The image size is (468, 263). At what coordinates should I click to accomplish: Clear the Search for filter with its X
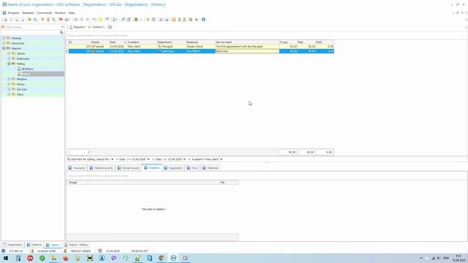coord(112,159)
